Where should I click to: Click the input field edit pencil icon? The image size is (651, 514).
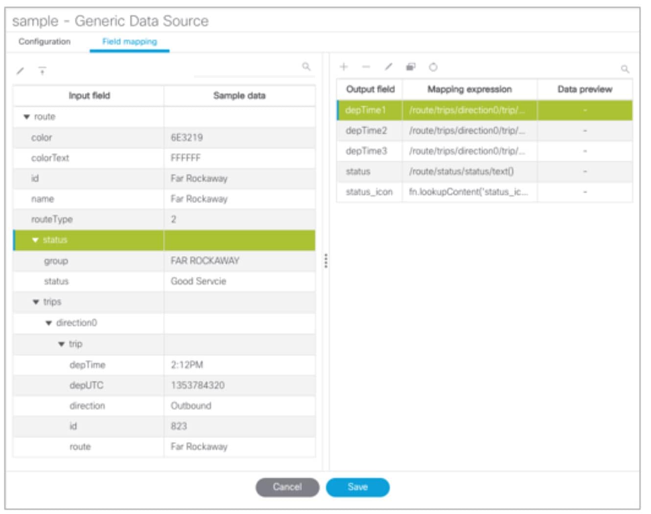click(20, 71)
